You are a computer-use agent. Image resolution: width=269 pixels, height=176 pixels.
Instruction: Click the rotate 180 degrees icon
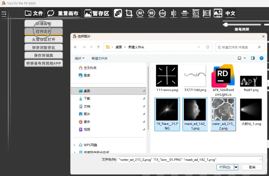[162, 13]
